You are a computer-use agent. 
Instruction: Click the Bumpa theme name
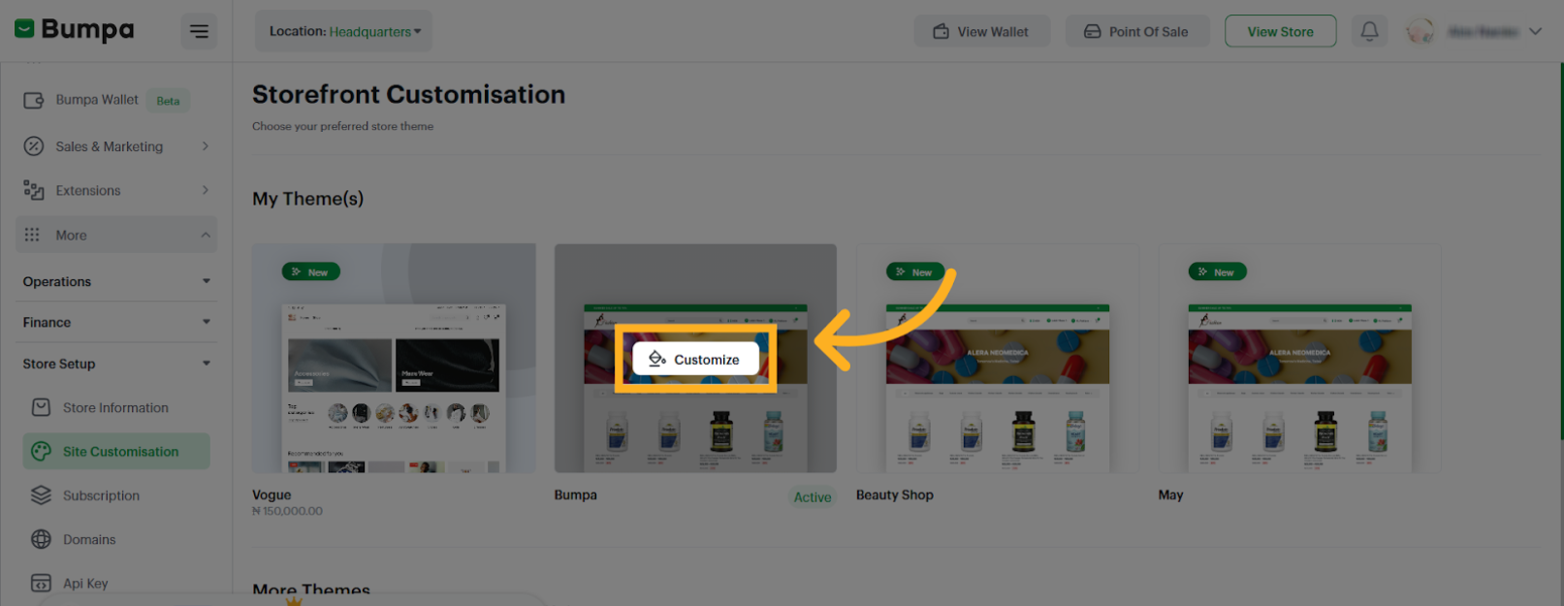(x=576, y=494)
